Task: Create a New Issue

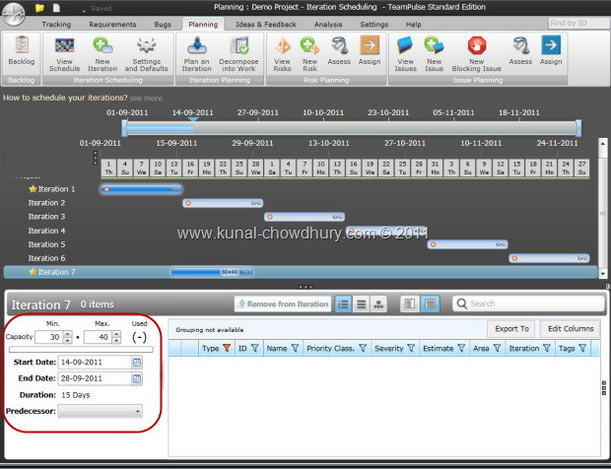Action: pyautogui.click(x=434, y=45)
